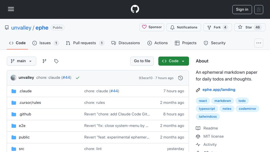Click the e2e folder icon

click(14, 126)
